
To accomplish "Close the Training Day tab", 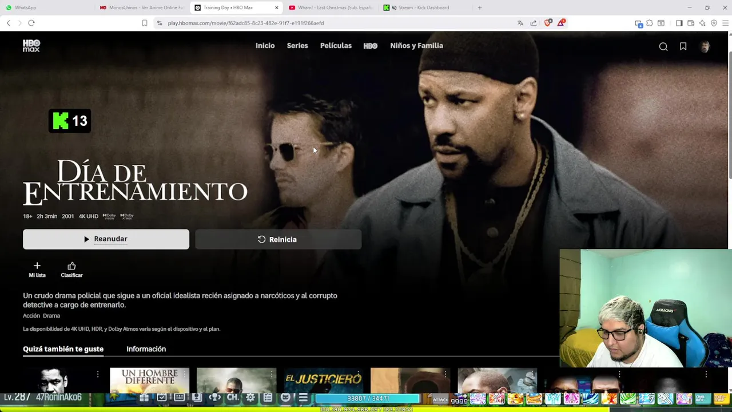I will (x=277, y=7).
